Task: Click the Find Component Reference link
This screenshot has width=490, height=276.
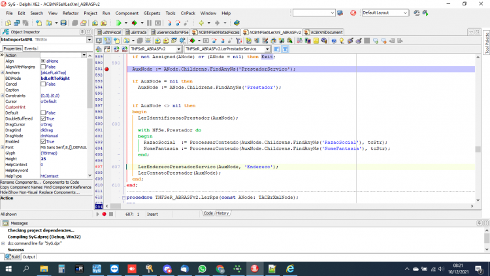Action: pyautogui.click(x=68, y=187)
